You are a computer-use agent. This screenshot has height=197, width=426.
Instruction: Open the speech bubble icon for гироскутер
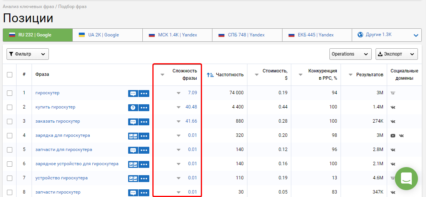coord(133,94)
